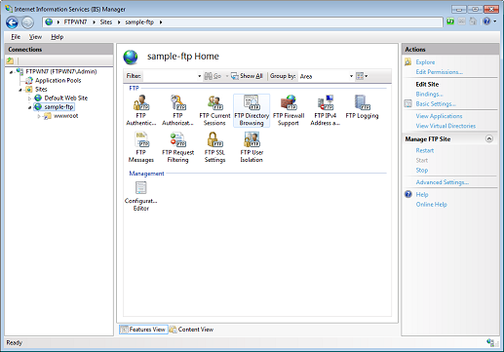Open the View menu
The image size is (504, 352).
tap(35, 37)
